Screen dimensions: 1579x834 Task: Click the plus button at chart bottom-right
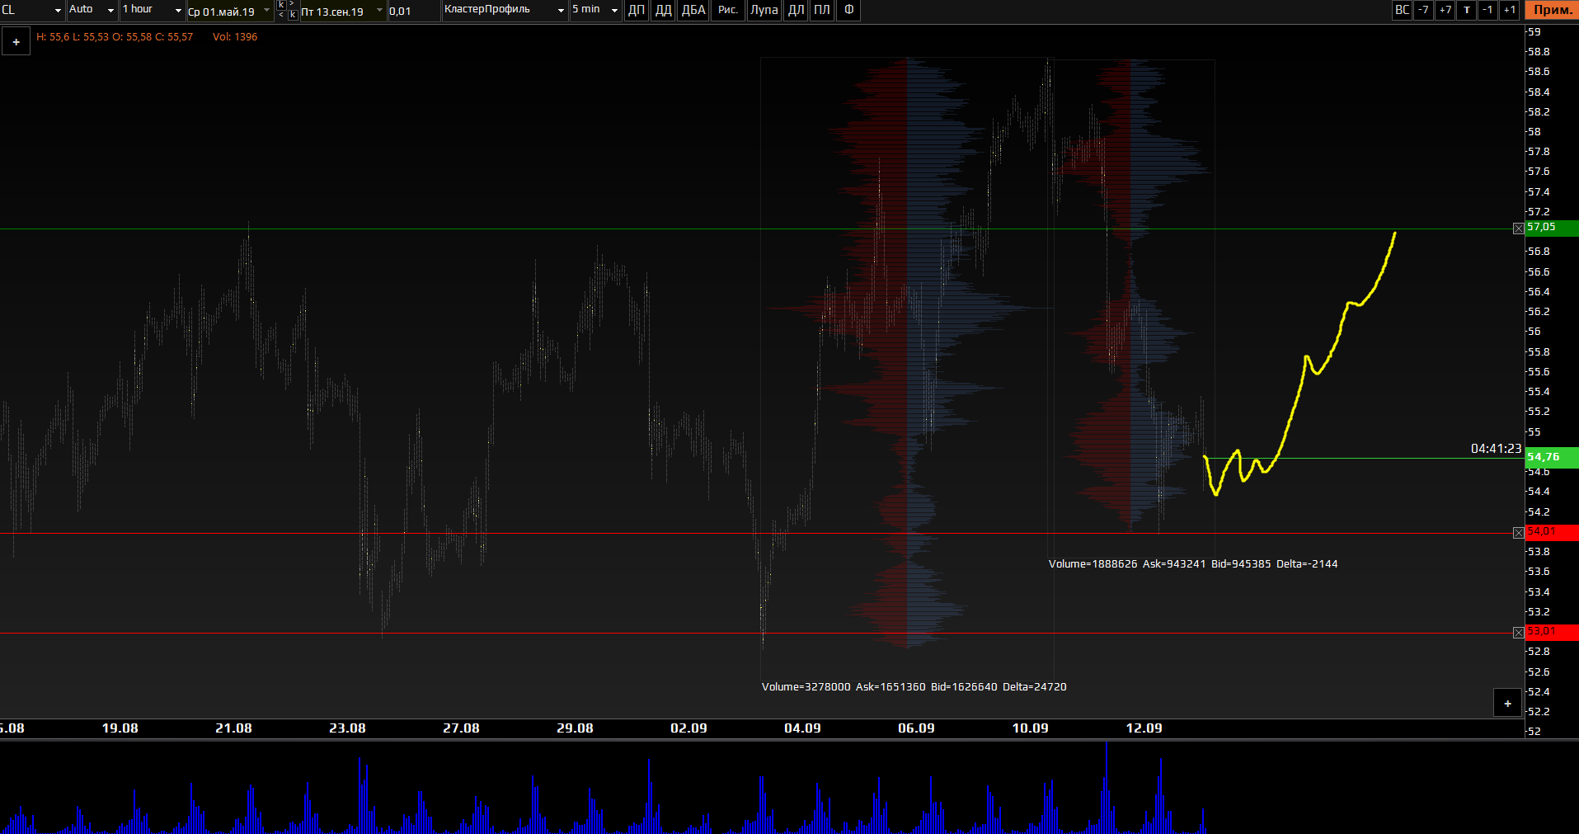(x=1507, y=704)
